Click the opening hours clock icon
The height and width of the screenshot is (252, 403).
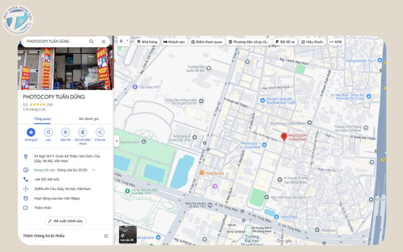coord(26,170)
